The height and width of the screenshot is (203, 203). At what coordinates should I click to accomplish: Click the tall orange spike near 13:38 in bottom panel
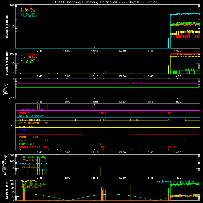tap(137, 190)
